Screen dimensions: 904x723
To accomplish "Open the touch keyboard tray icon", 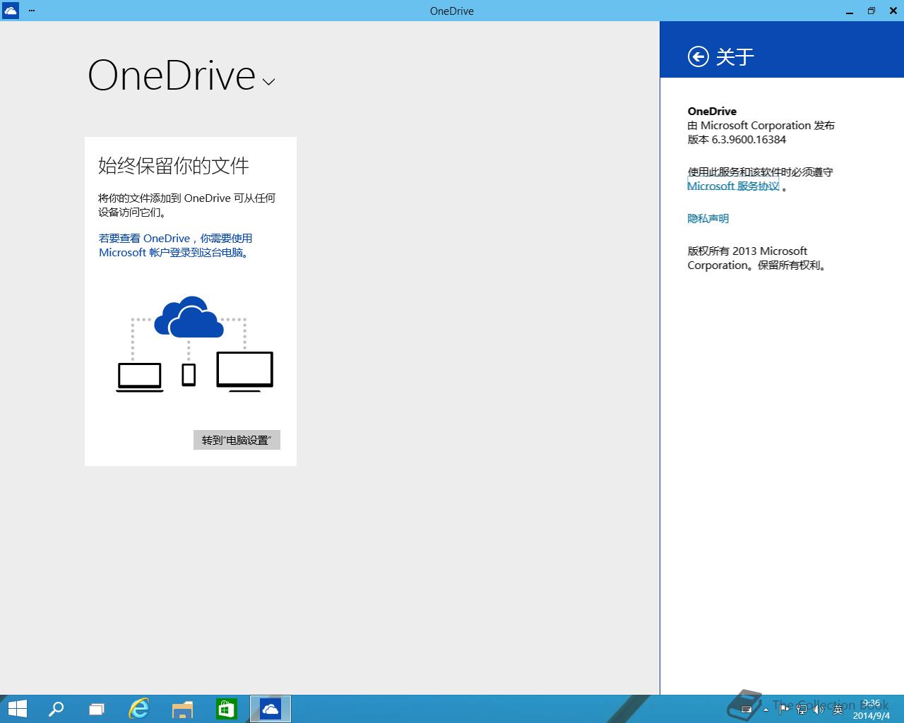I will point(746,709).
